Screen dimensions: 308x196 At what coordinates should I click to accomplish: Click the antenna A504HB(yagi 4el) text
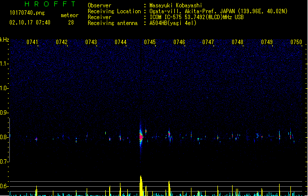173,23
